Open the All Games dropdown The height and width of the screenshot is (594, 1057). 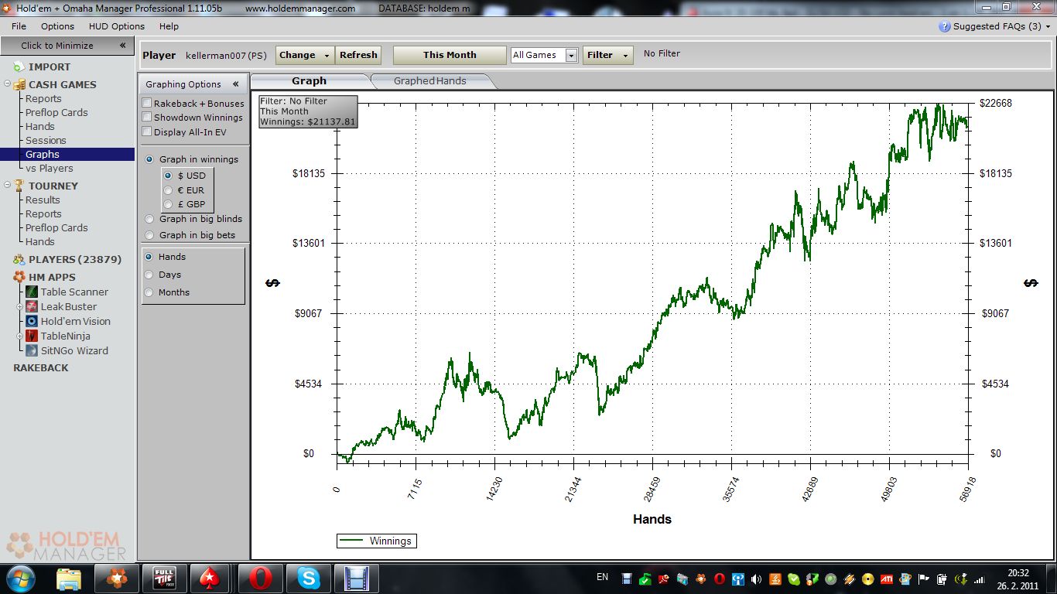pyautogui.click(x=571, y=56)
